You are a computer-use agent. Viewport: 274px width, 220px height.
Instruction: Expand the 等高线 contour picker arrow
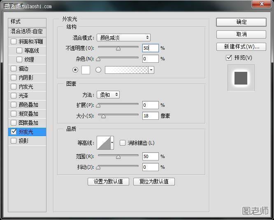(112, 143)
